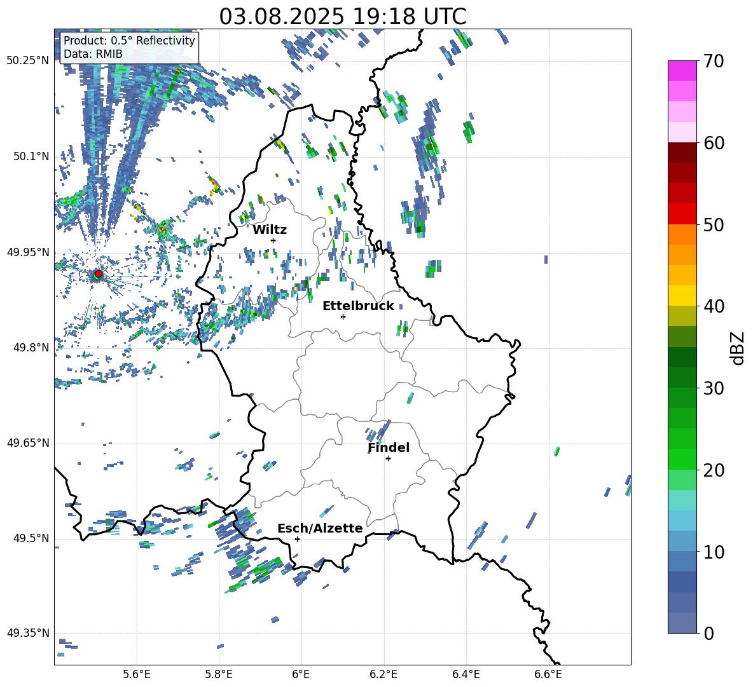Viewport: 753px width, 687px height.
Task: Click the dBZ colorbar axis label
Action: [x=738, y=348]
